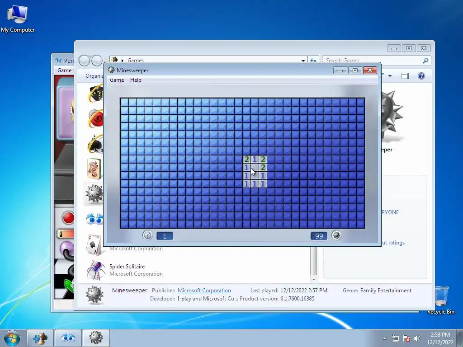
Task: Click the mine counter icon in Minesweeper
Action: point(336,235)
